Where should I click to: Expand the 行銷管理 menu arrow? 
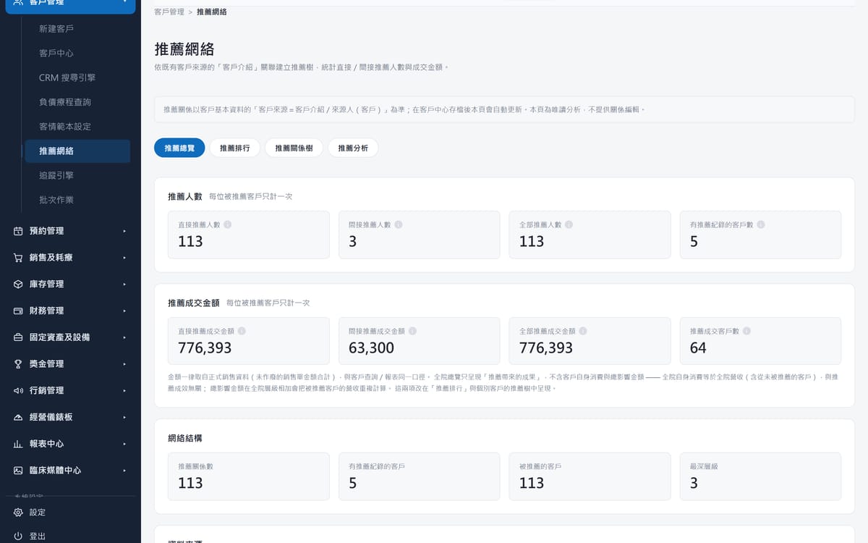click(x=124, y=390)
